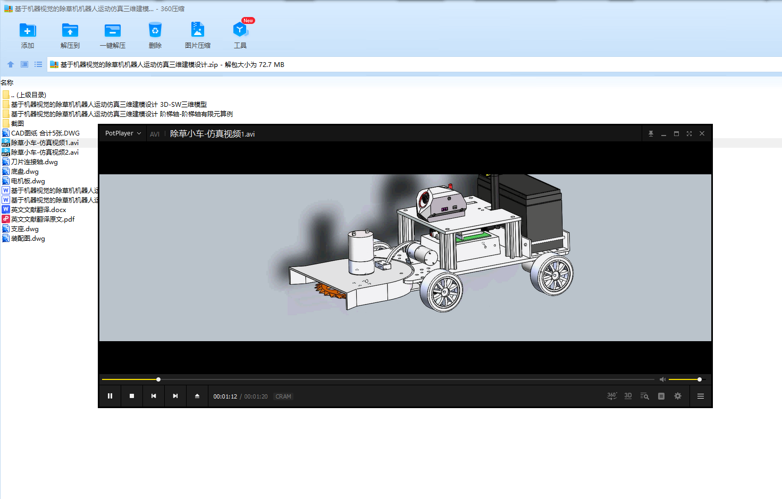Select the file 刀片连接轴.dwg
Screen dimensions: 782x499
[30, 162]
